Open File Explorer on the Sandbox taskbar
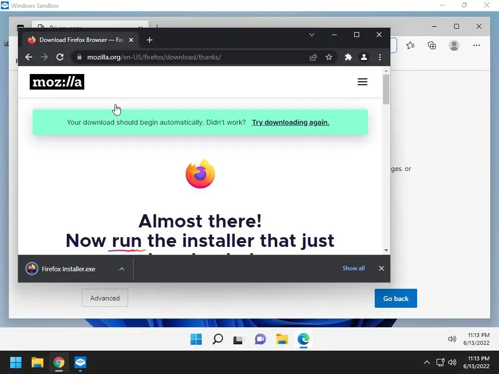Image resolution: width=499 pixels, height=374 pixels. pyautogui.click(x=282, y=339)
